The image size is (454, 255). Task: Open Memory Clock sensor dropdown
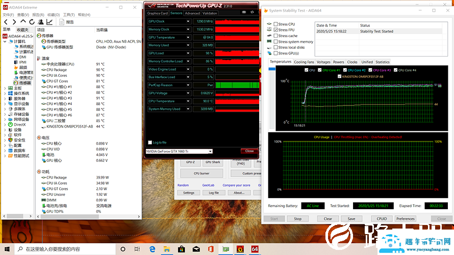[x=188, y=30]
